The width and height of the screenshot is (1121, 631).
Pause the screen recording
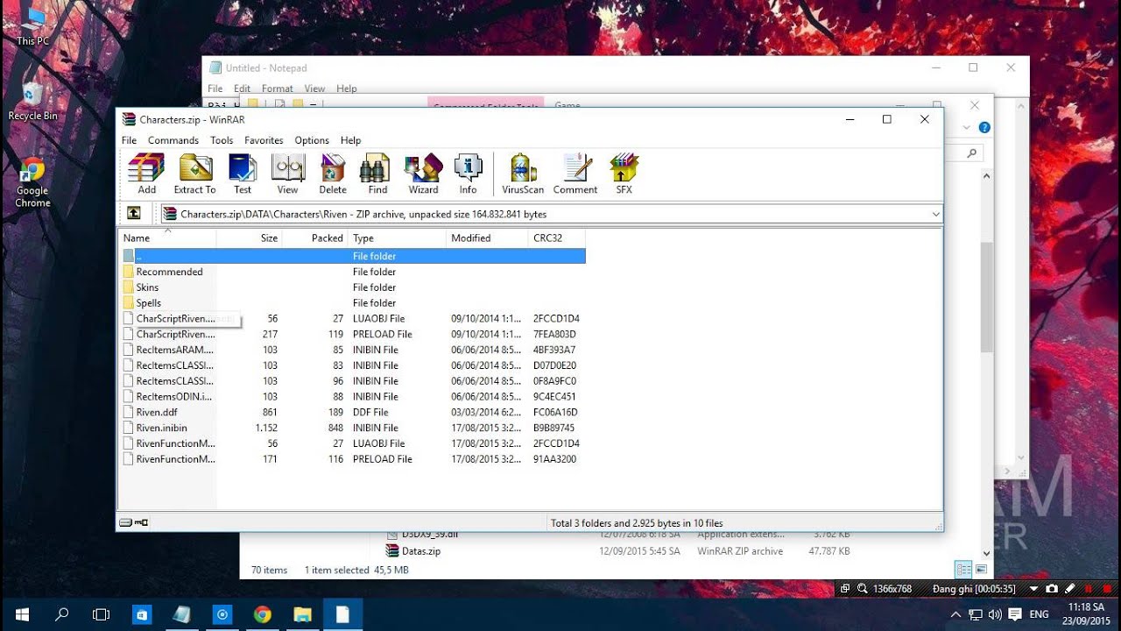coord(1089,589)
